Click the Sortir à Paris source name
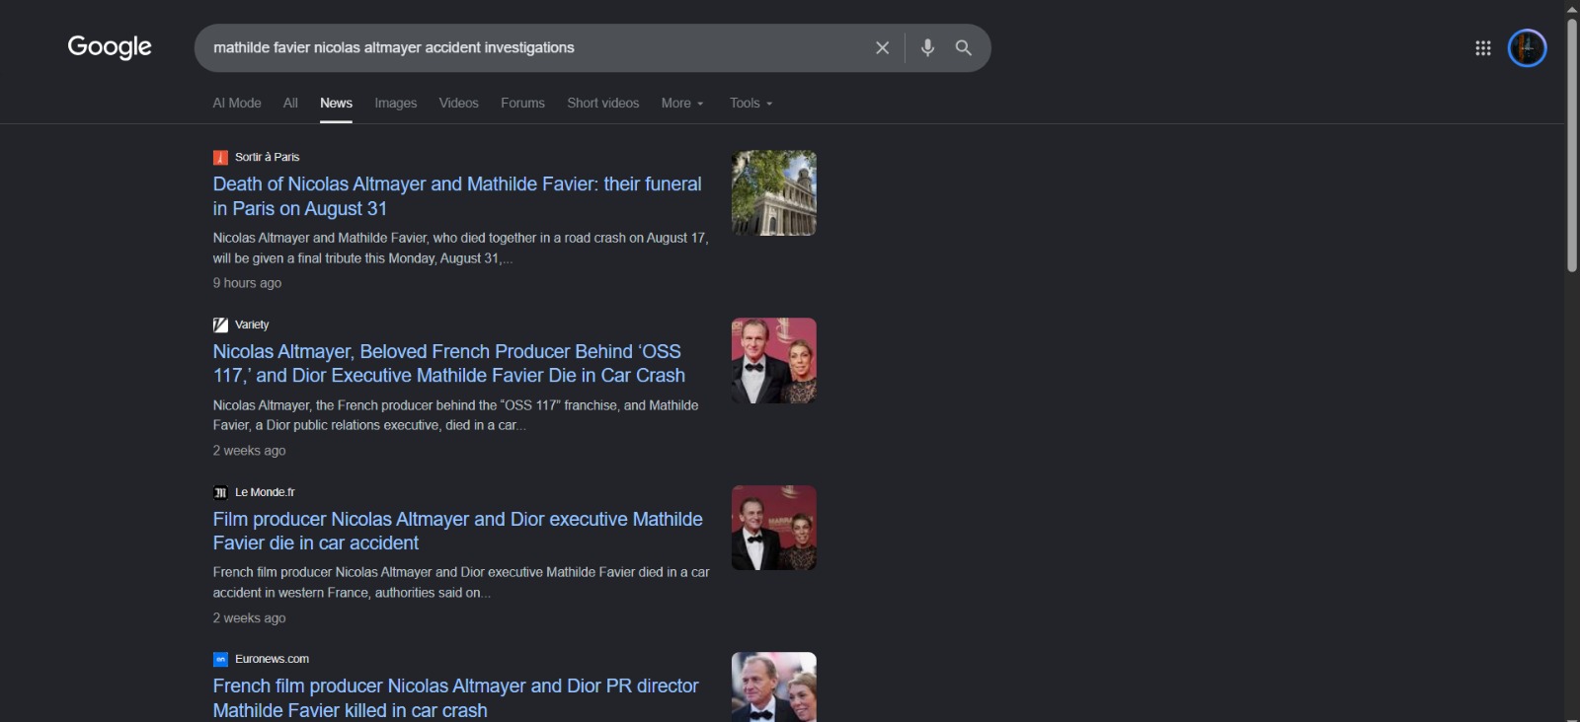The image size is (1580, 722). [x=267, y=157]
